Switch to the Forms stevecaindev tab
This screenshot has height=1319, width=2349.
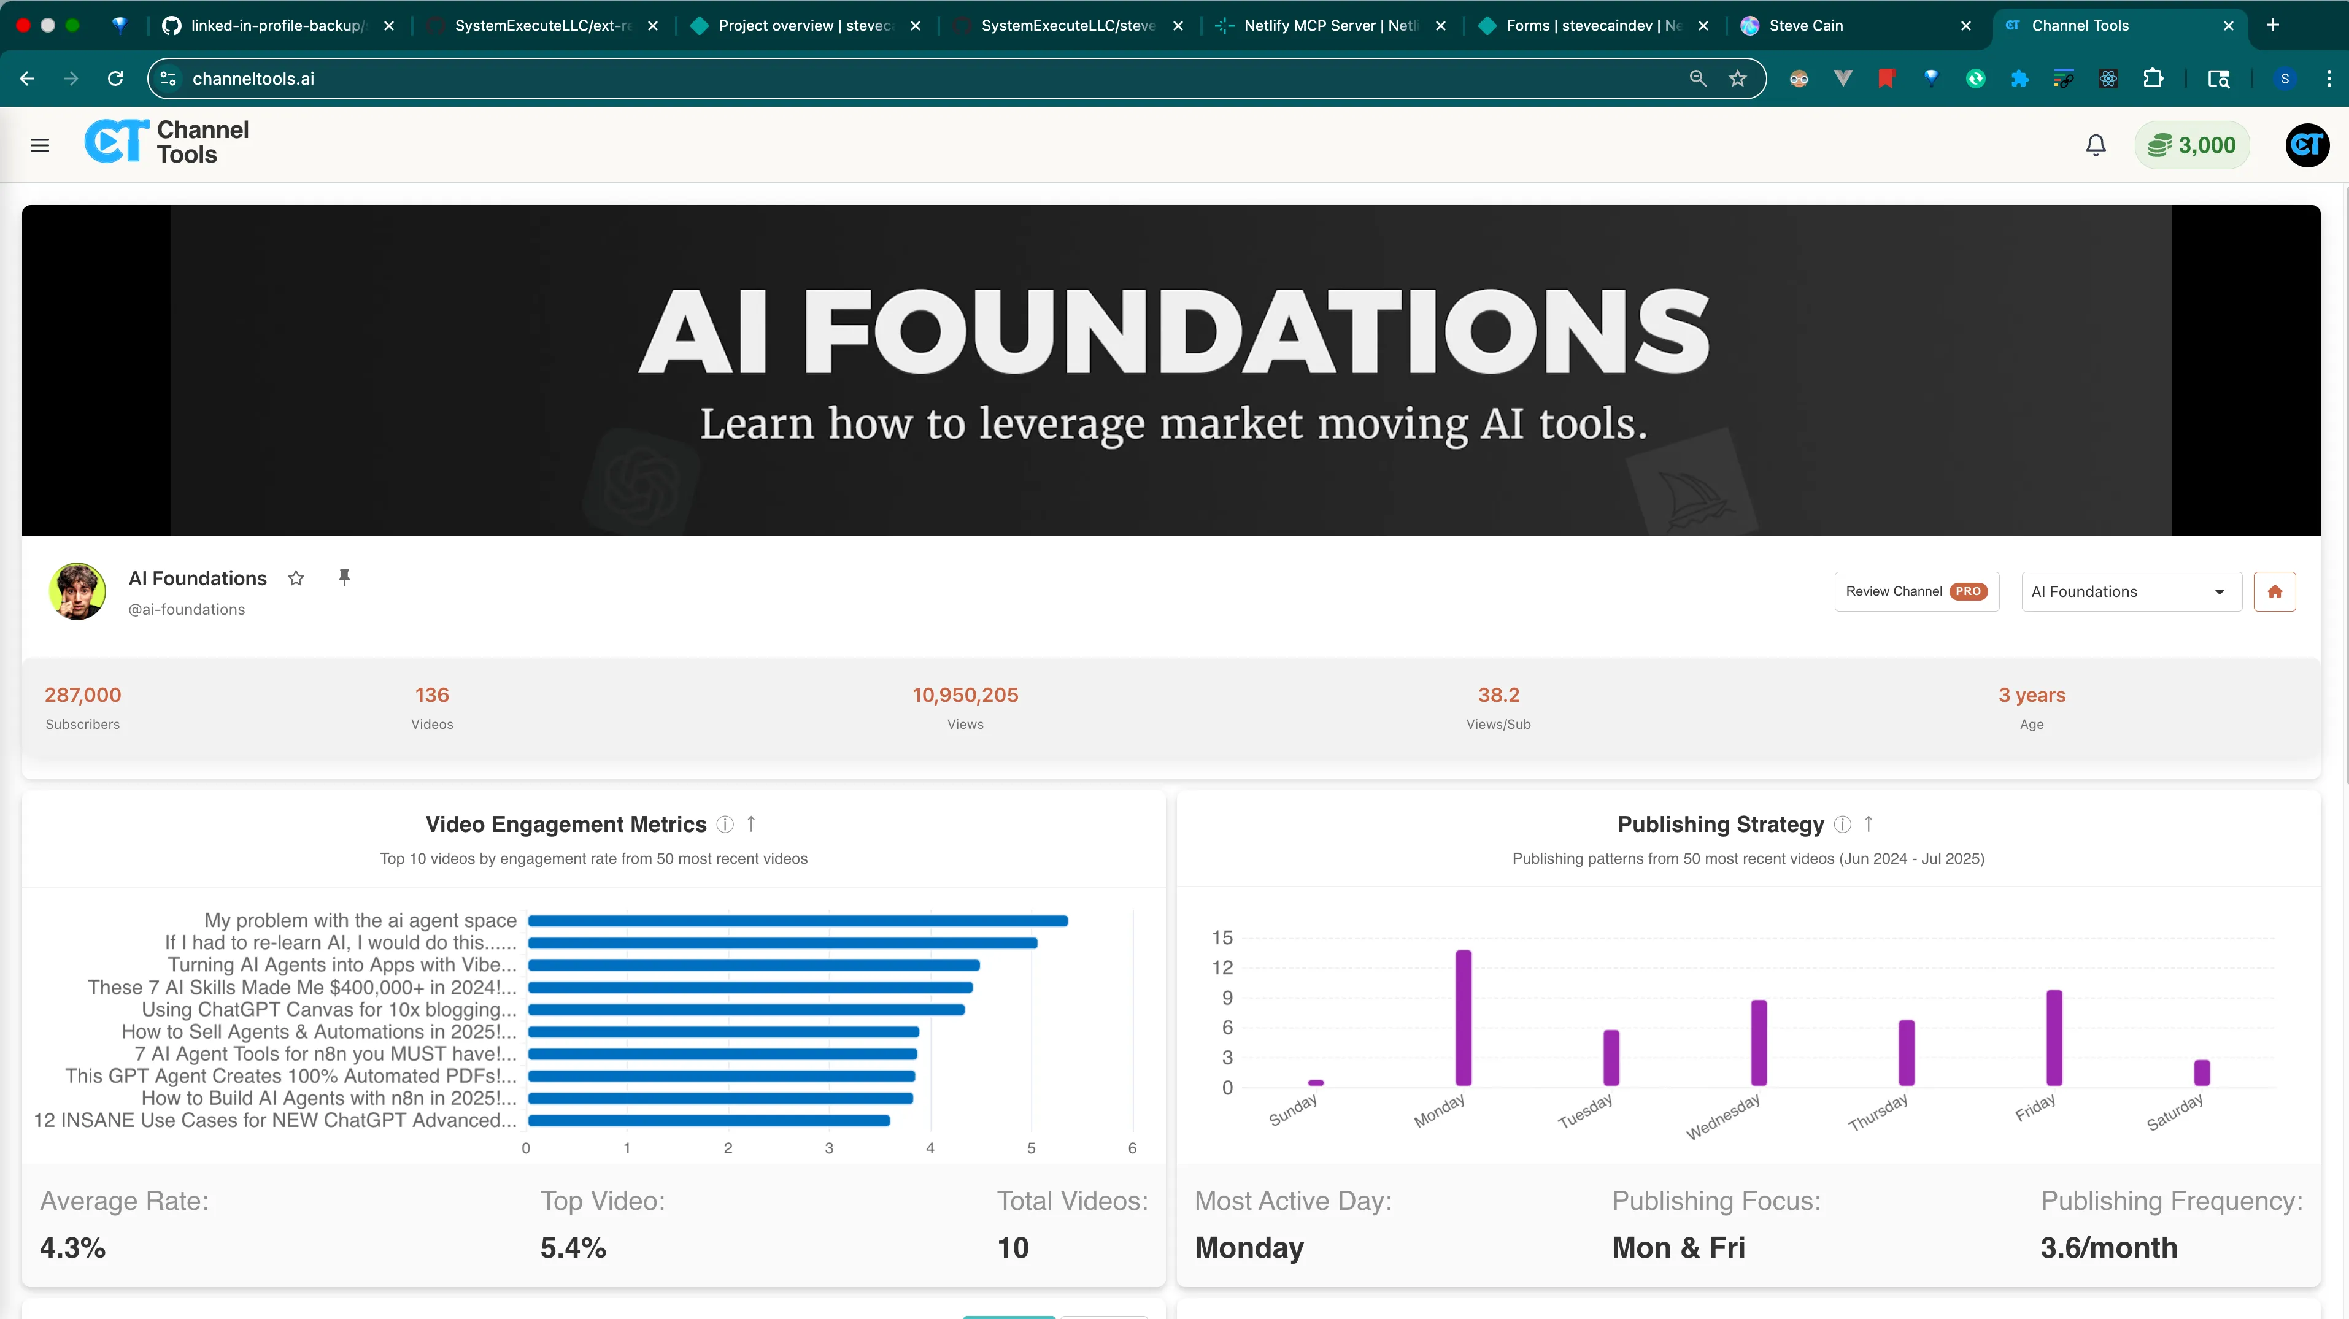[x=1593, y=26]
